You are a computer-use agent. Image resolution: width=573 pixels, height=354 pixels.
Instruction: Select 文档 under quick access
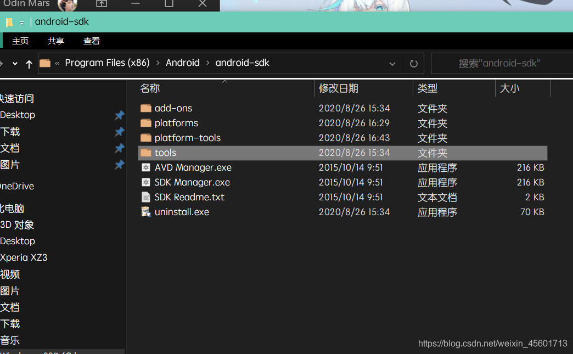click(10, 148)
